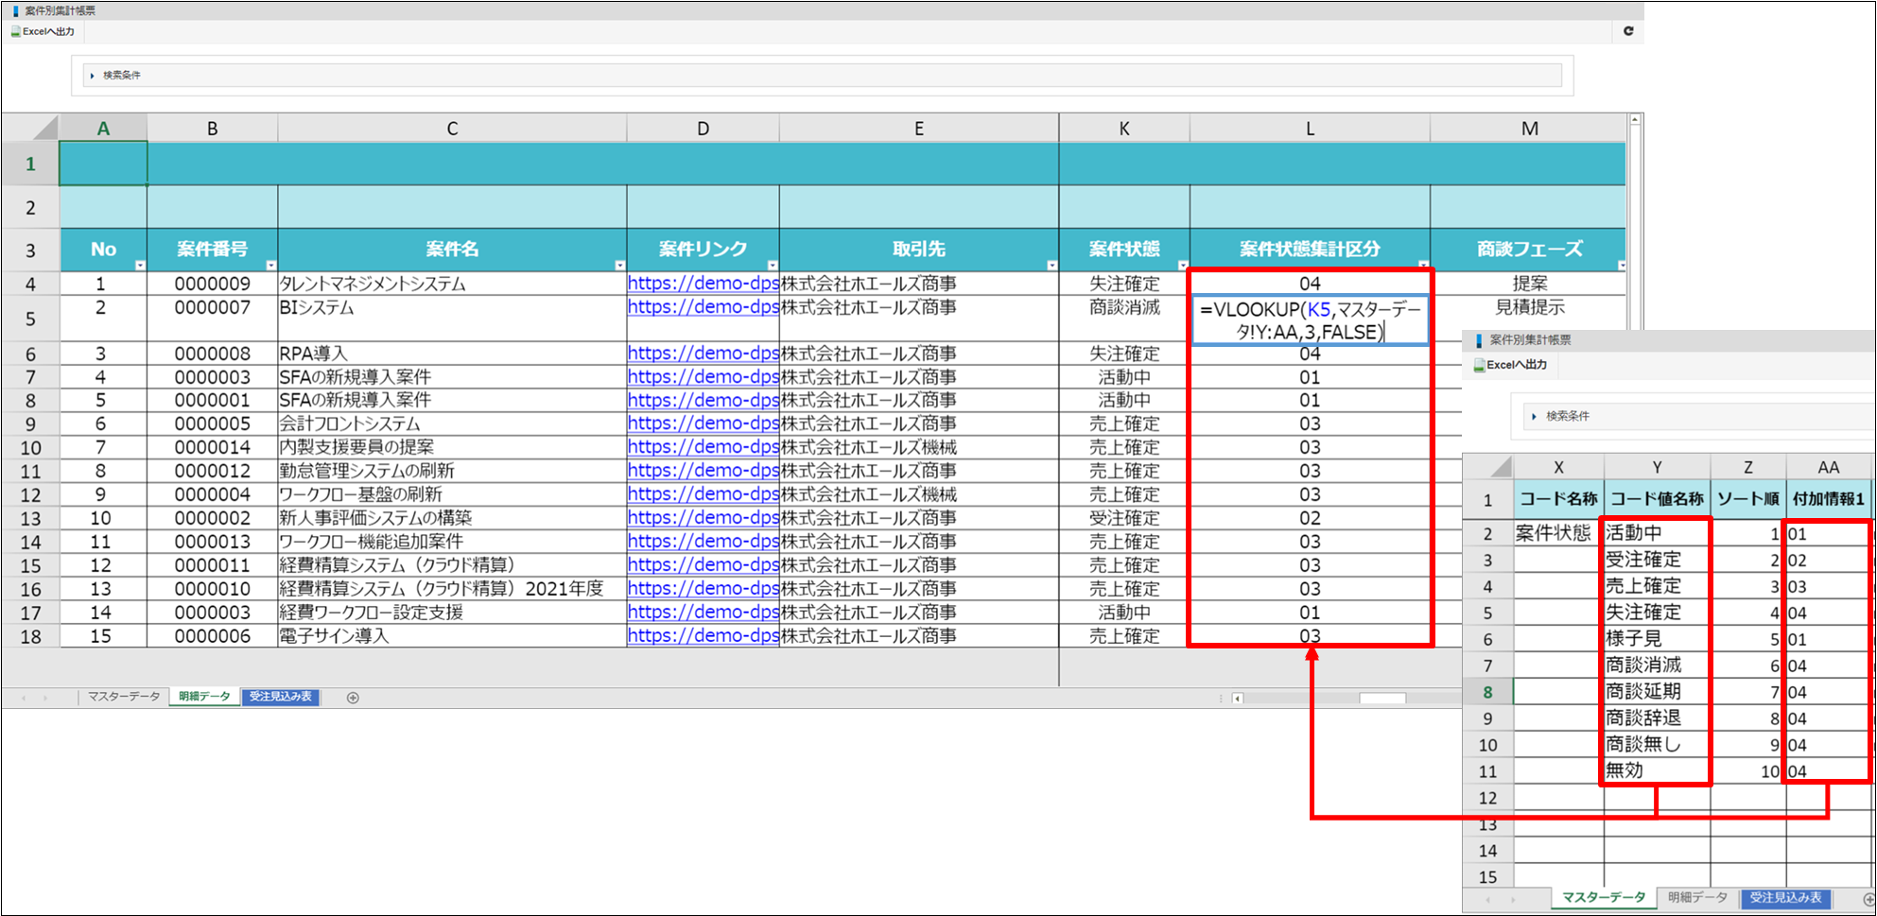Screen dimensions: 1877x916
Task: Select column L header in main sheet
Action: coord(1310,129)
